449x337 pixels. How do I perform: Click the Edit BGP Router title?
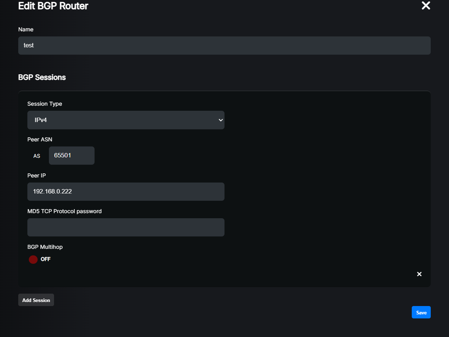tap(53, 6)
